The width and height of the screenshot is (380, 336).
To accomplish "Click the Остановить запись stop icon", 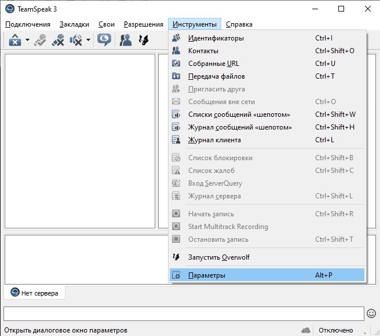I will (x=176, y=239).
